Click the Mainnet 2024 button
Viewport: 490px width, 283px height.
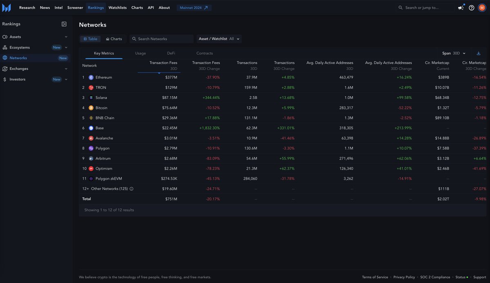[x=194, y=7]
